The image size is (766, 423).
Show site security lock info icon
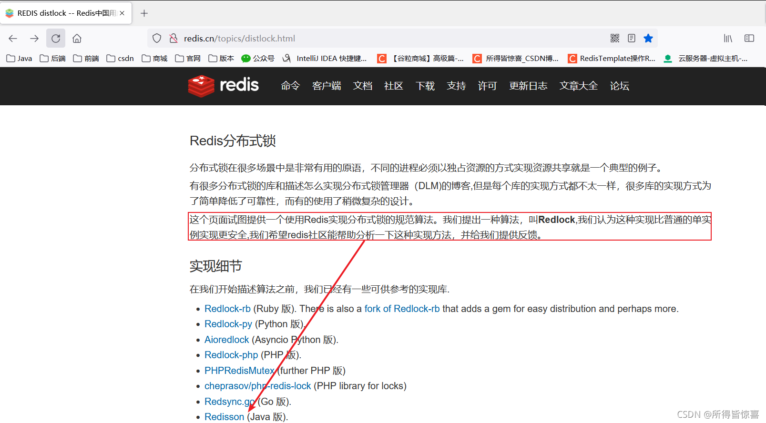[x=174, y=39]
